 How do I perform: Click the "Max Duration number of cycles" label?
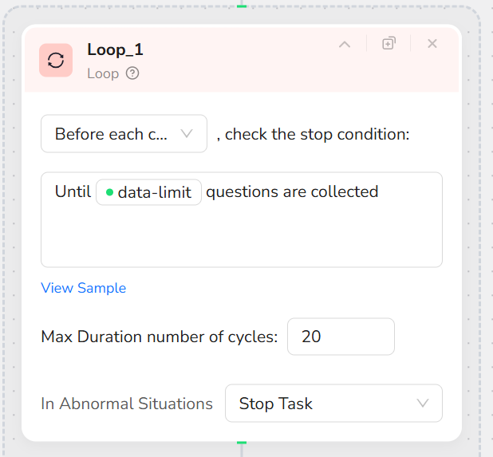pos(159,337)
